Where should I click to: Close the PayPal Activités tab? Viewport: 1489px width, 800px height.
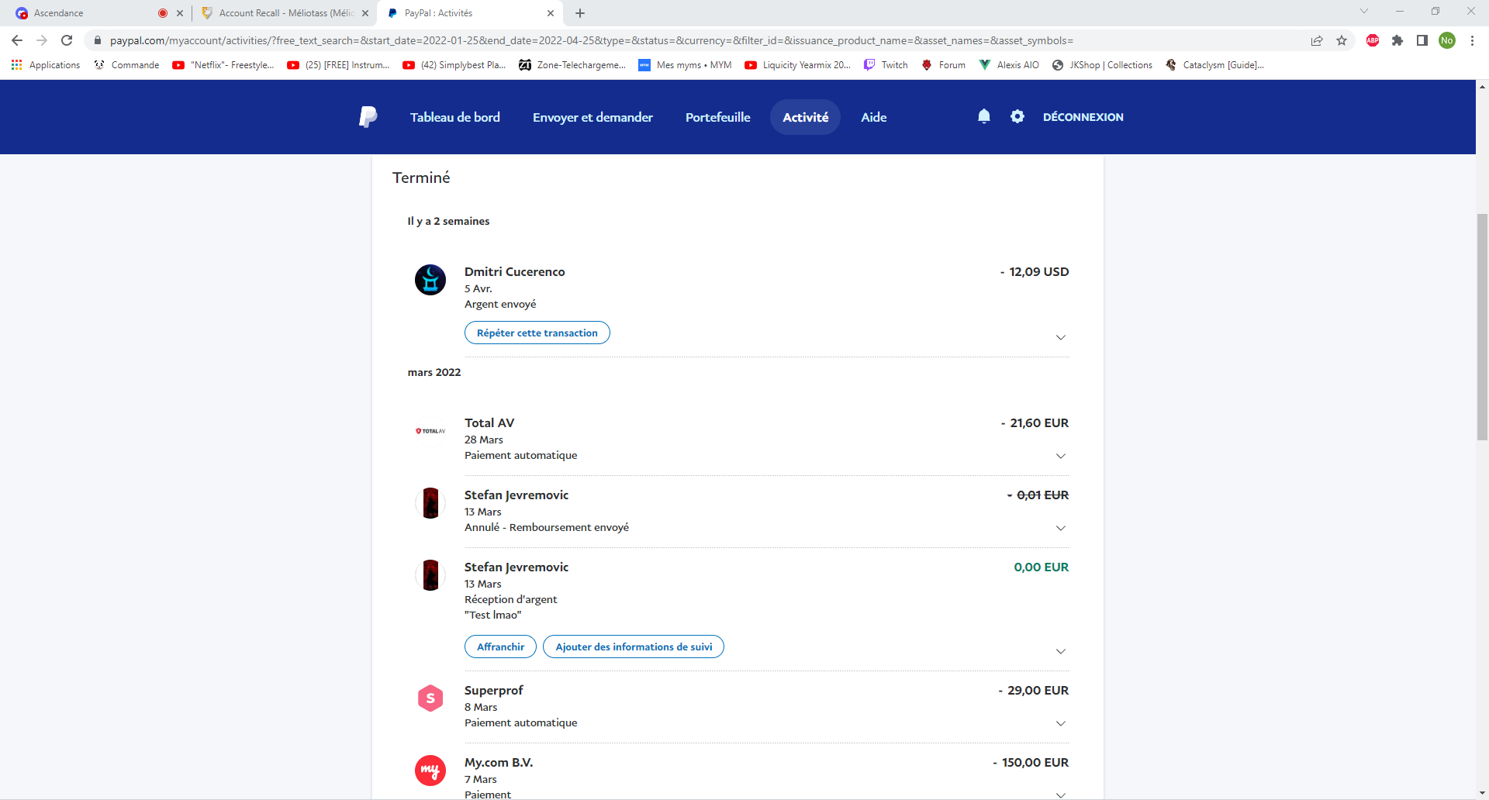coord(551,13)
